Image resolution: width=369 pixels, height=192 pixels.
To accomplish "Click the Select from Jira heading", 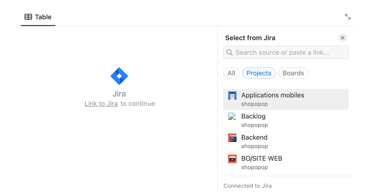I will [250, 38].
